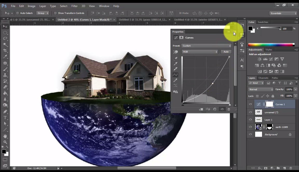Click the Essentials workspace button

pos(283,13)
